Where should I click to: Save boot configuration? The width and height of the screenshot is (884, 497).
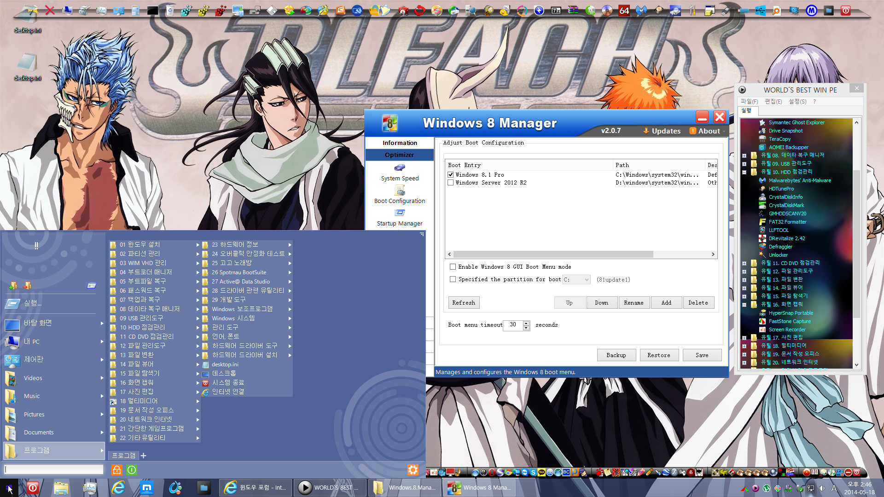(702, 355)
